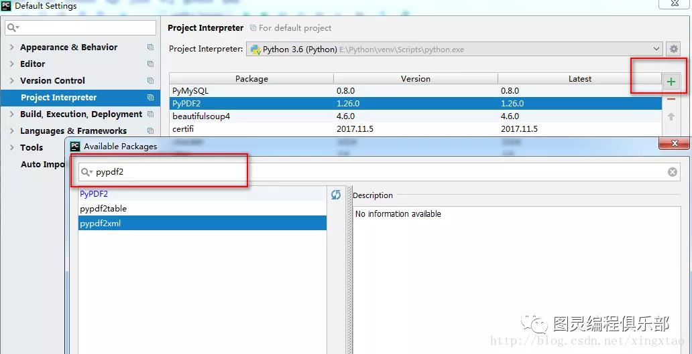
Task: Click the No information available description text
Action: (x=398, y=214)
